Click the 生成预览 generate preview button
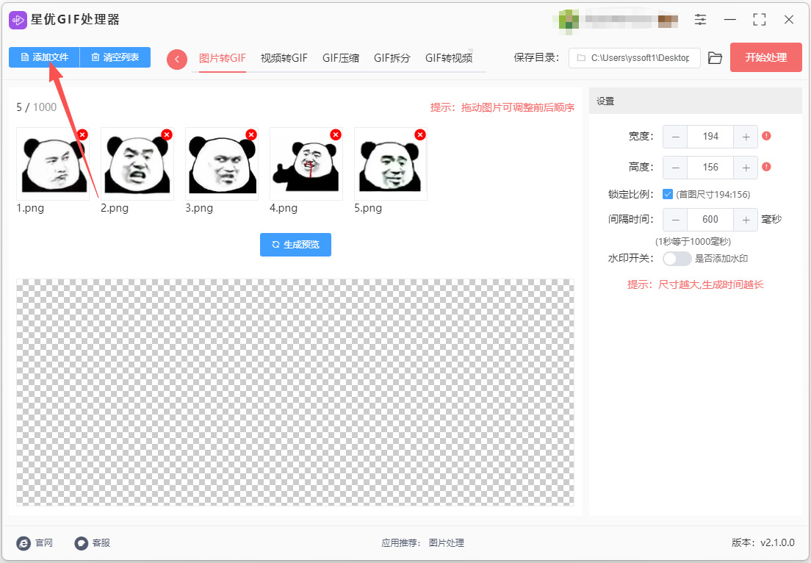Viewport: 811px width, 563px height. (x=295, y=245)
